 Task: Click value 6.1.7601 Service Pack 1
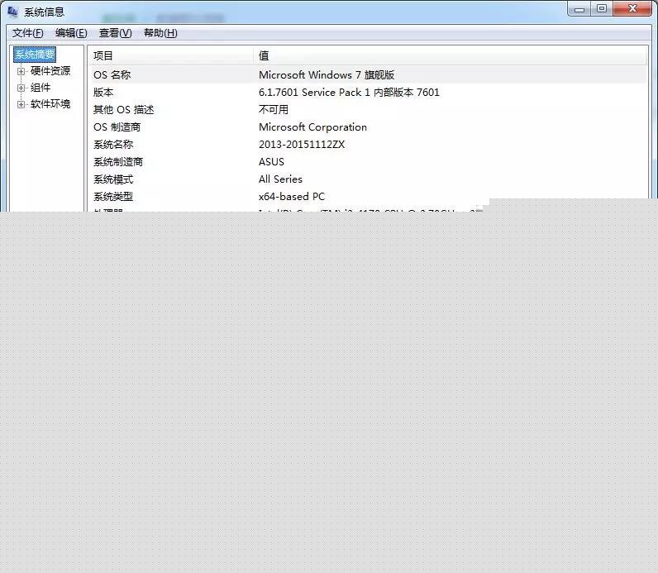314,93
